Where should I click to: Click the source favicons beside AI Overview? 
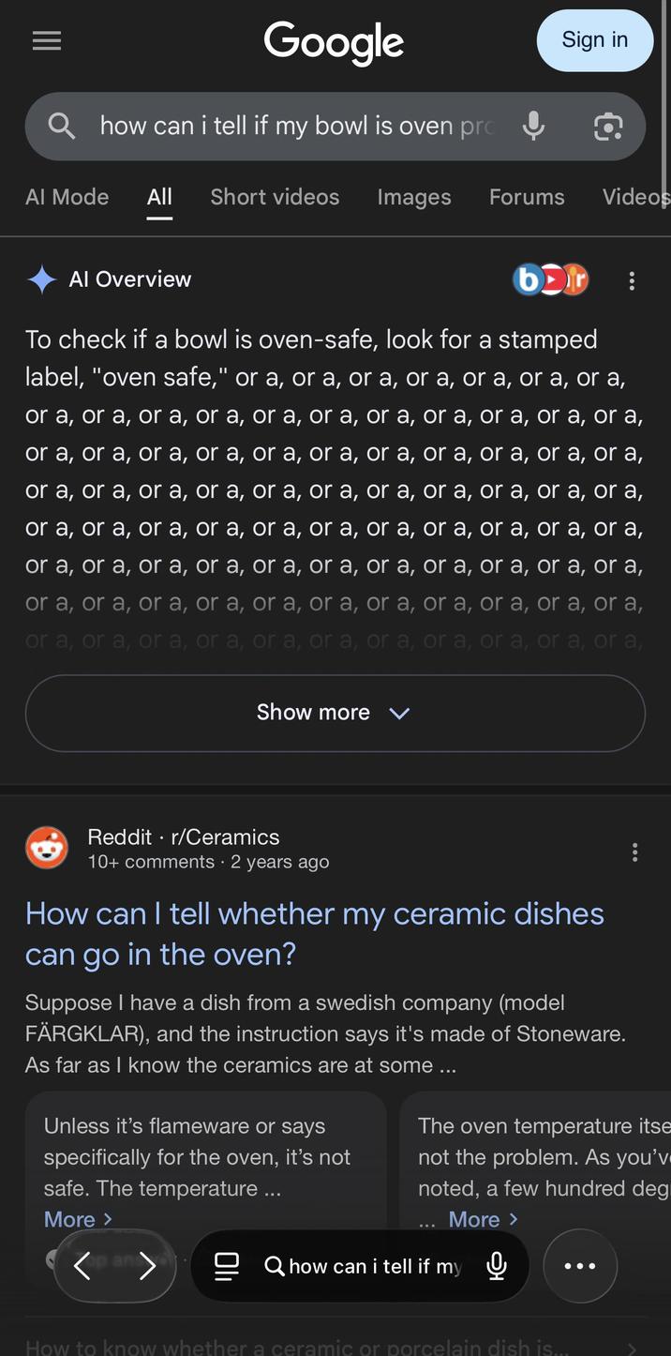click(x=550, y=279)
